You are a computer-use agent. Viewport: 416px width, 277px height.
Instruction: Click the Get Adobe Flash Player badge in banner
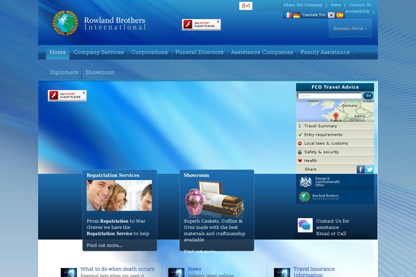click(67, 96)
